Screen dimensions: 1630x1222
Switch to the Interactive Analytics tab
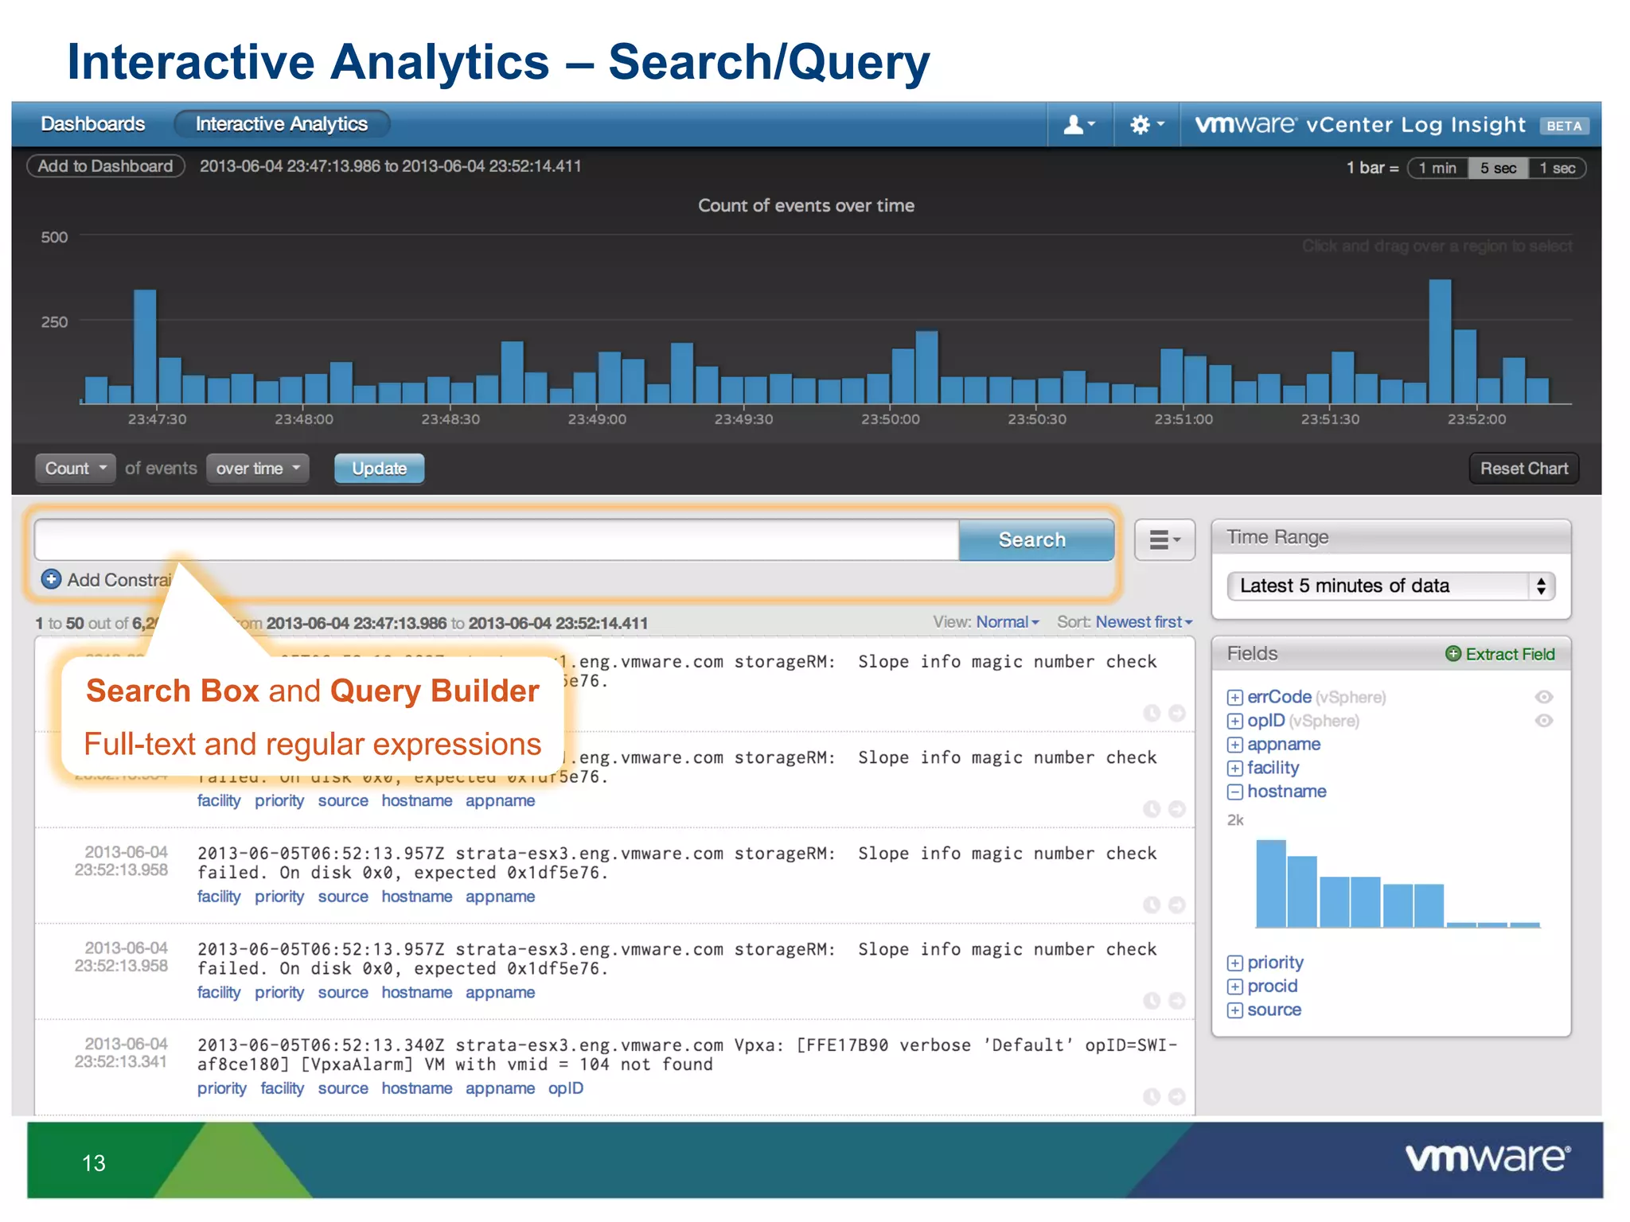tap(282, 124)
